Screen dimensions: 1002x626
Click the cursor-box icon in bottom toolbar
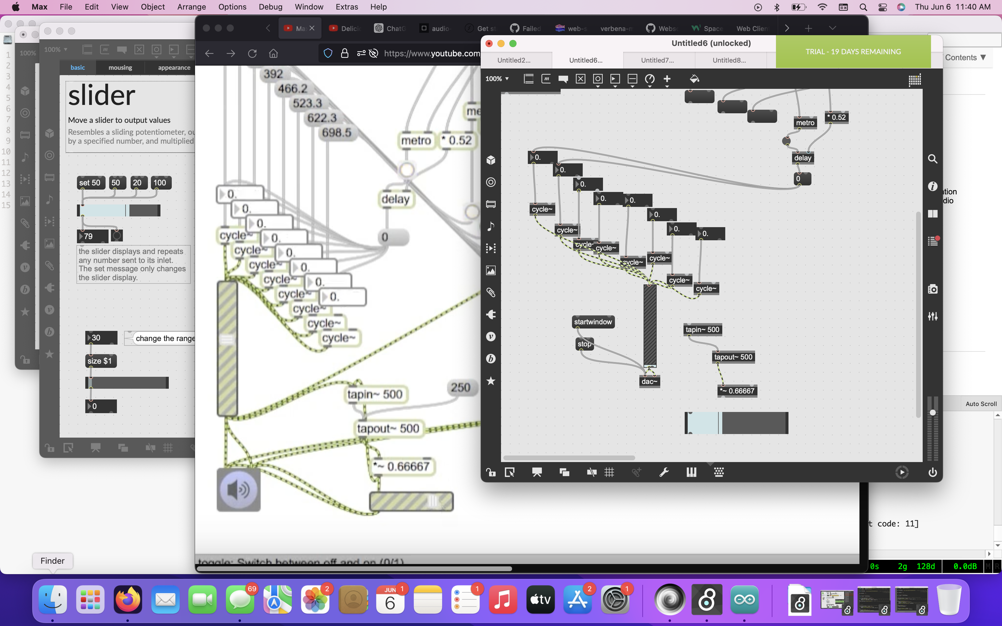pos(510,472)
